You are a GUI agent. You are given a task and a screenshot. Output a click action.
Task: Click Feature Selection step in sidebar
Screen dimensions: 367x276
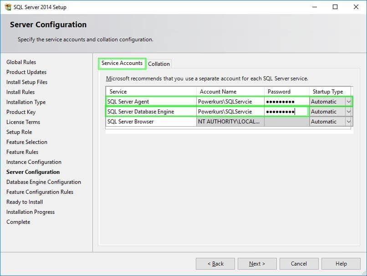(x=27, y=142)
